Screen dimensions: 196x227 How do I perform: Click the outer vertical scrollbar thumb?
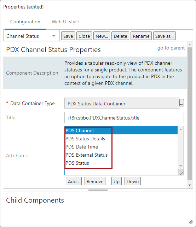point(190,114)
